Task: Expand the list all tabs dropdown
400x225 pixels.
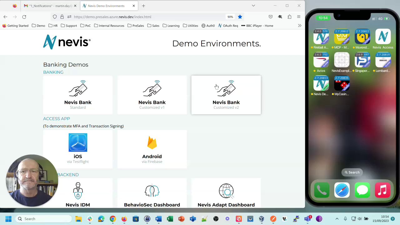Action: tap(253, 6)
